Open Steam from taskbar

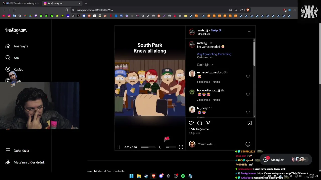146,176
